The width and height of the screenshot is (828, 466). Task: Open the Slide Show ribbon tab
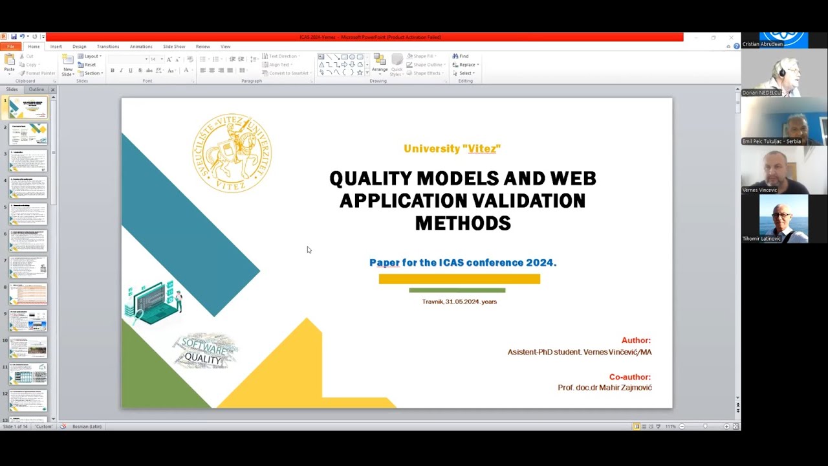point(174,47)
